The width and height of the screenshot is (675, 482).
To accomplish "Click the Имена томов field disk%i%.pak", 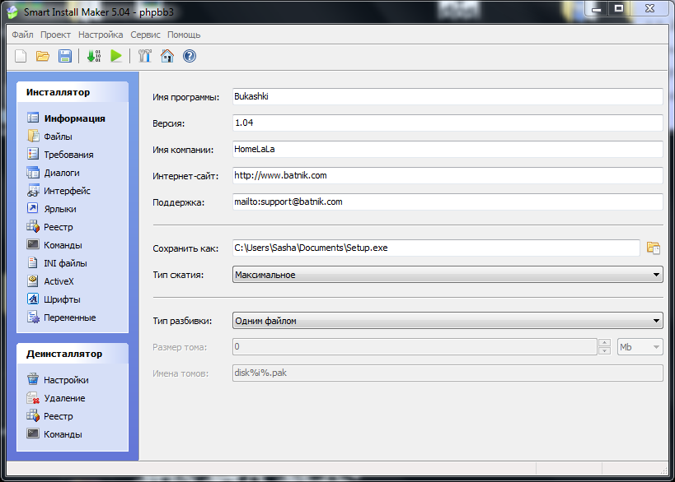I will coord(448,373).
